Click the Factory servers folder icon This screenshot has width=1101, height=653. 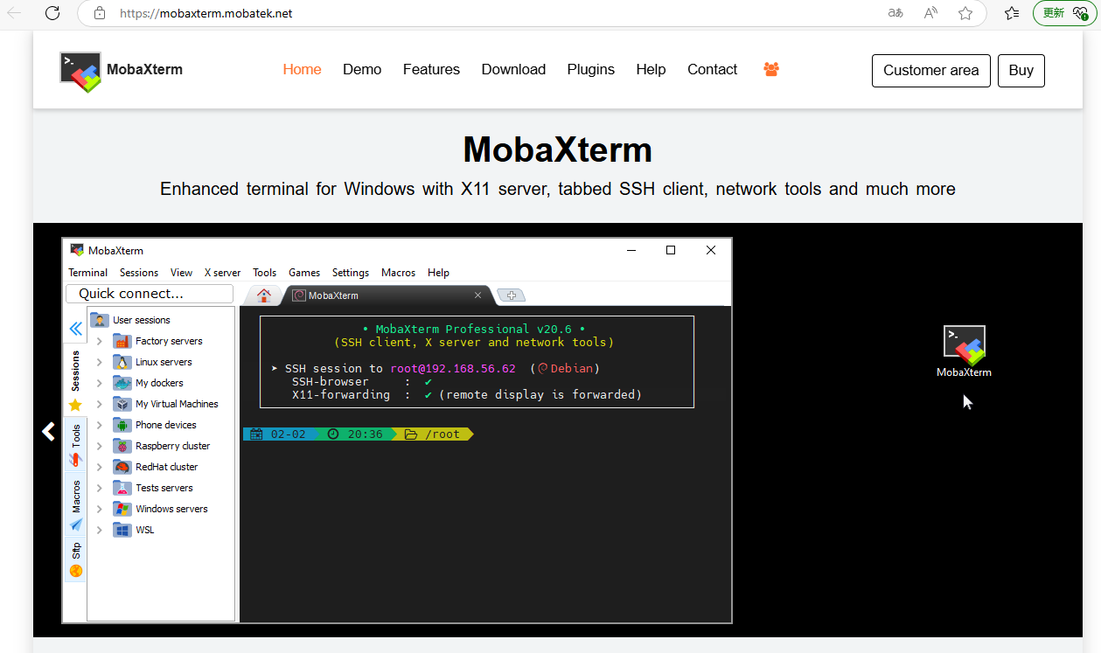[122, 341]
